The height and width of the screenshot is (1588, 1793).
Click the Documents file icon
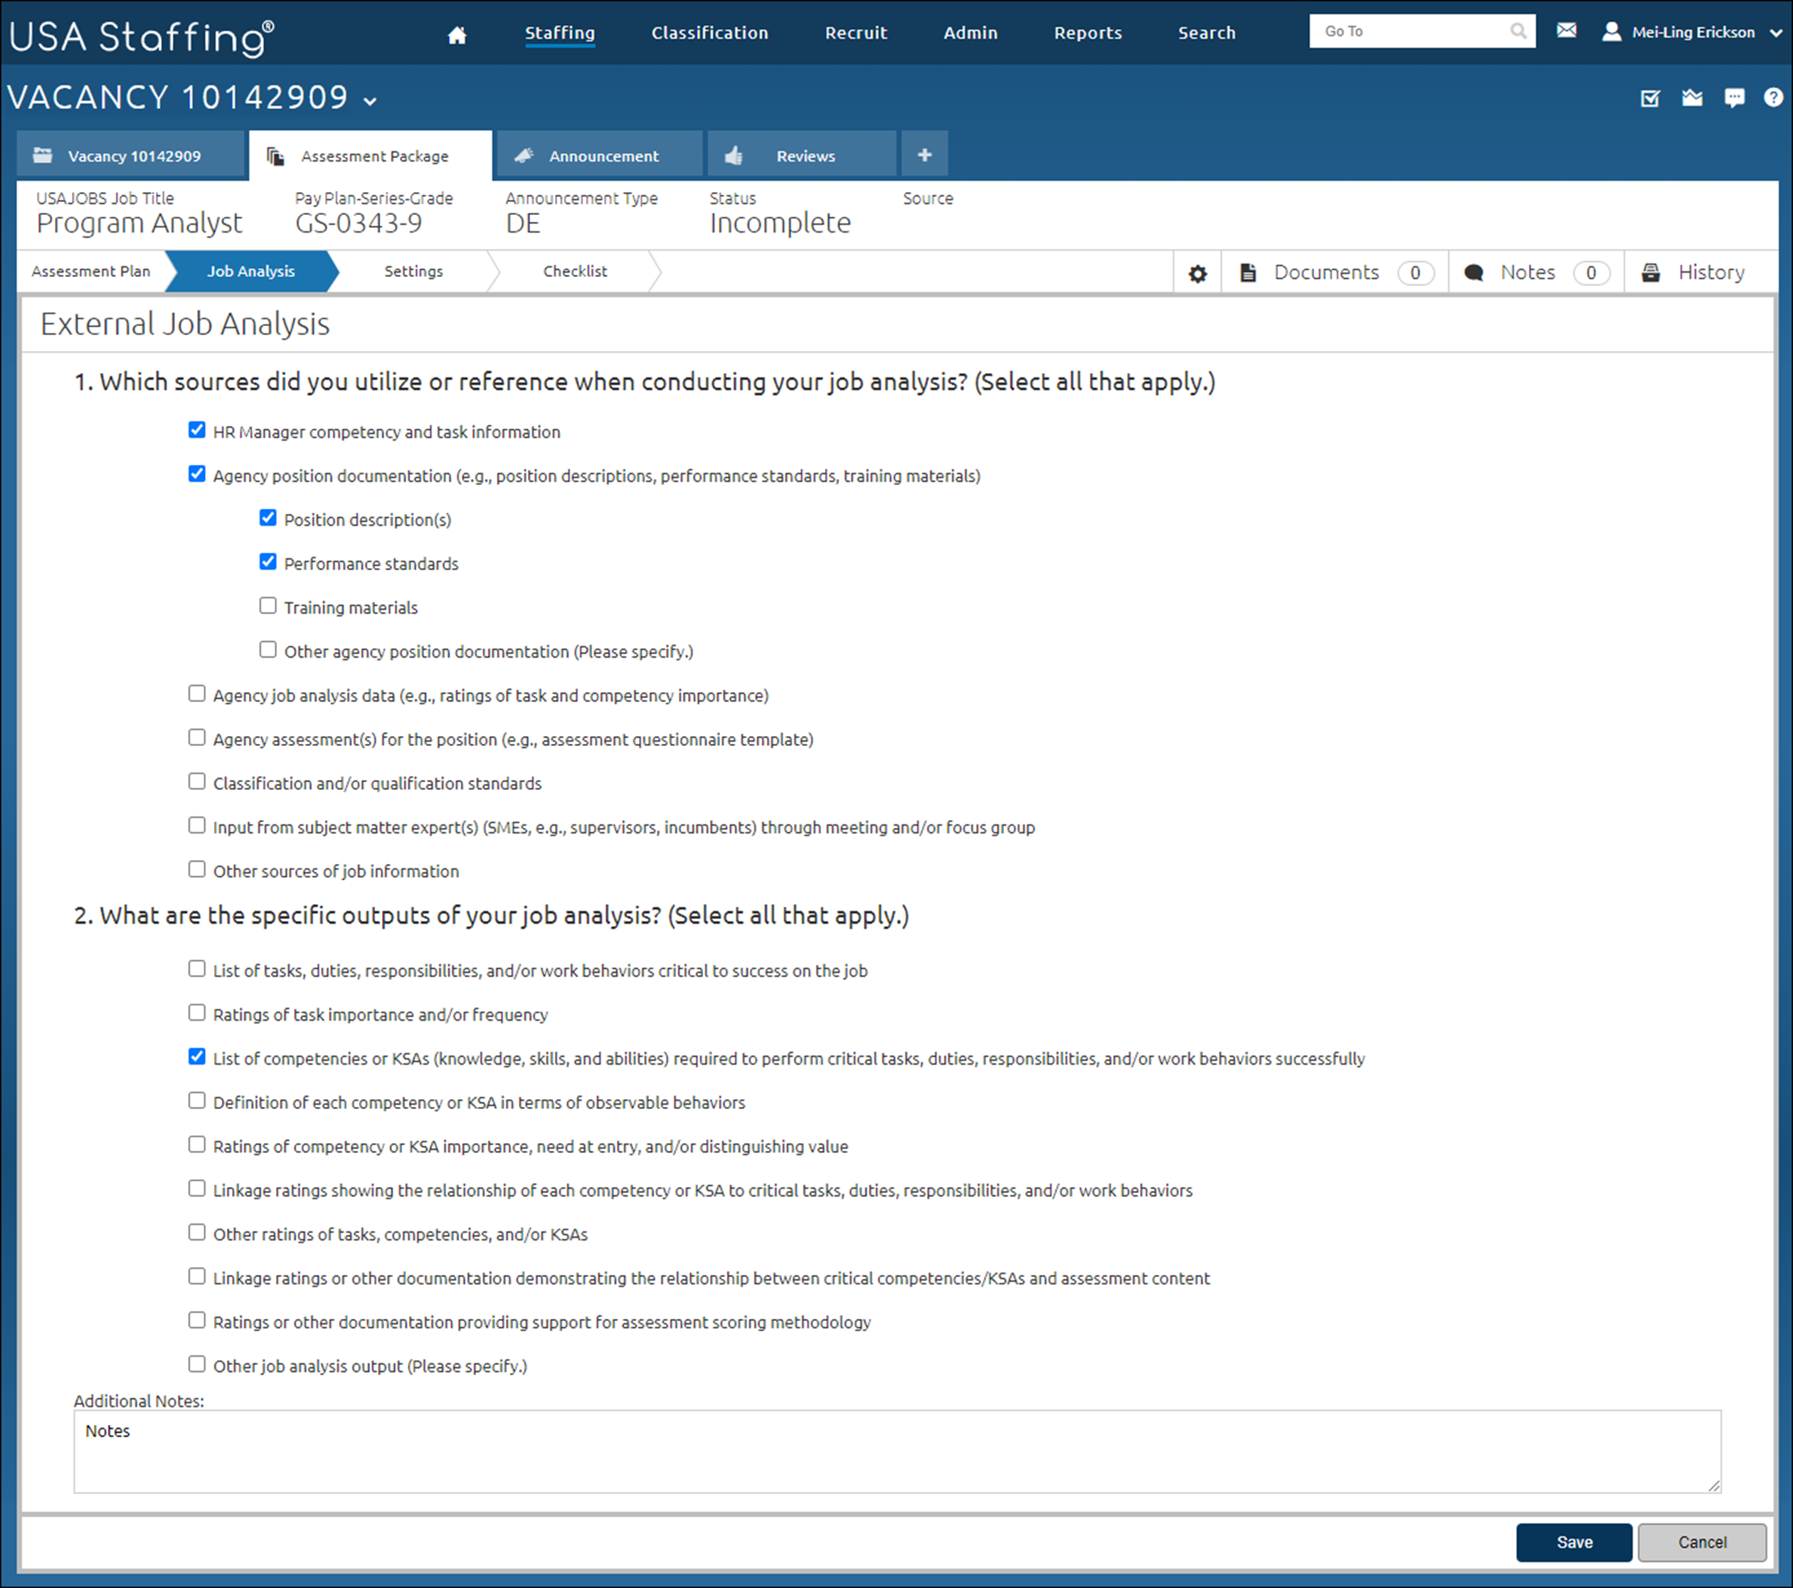click(1247, 273)
